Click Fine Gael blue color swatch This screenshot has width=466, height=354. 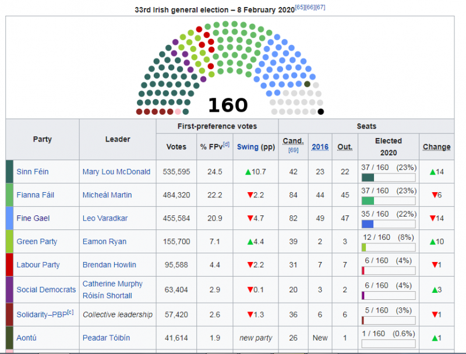[9, 218]
